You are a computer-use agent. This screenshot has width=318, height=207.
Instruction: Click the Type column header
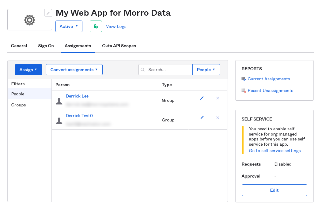tap(167, 85)
